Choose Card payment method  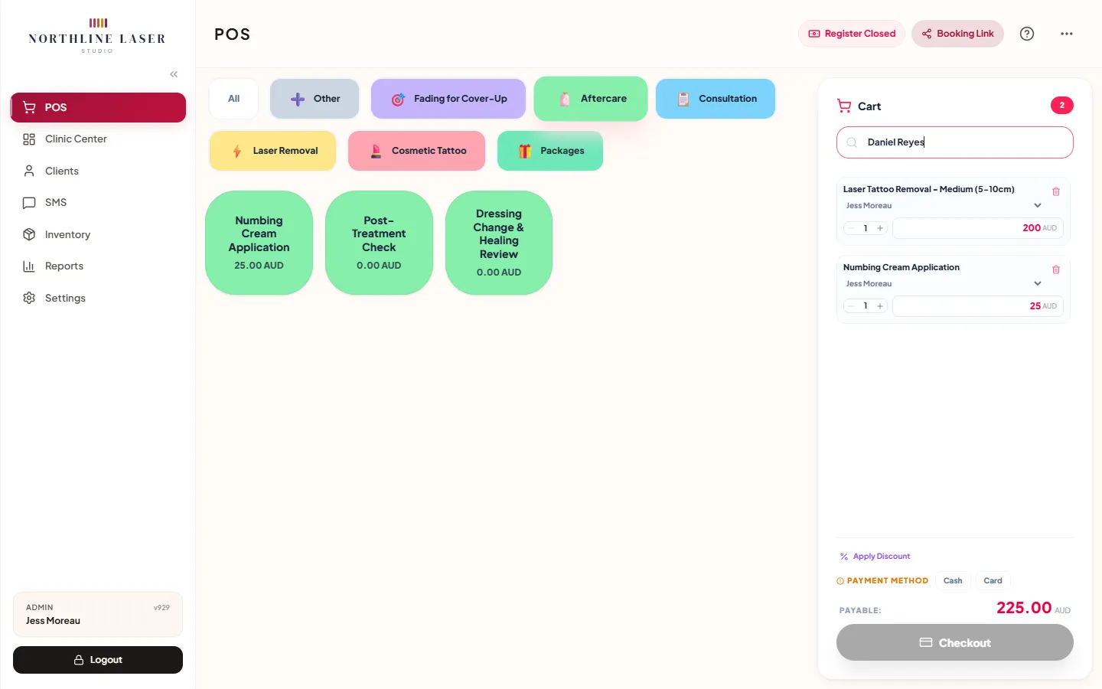coord(993,581)
